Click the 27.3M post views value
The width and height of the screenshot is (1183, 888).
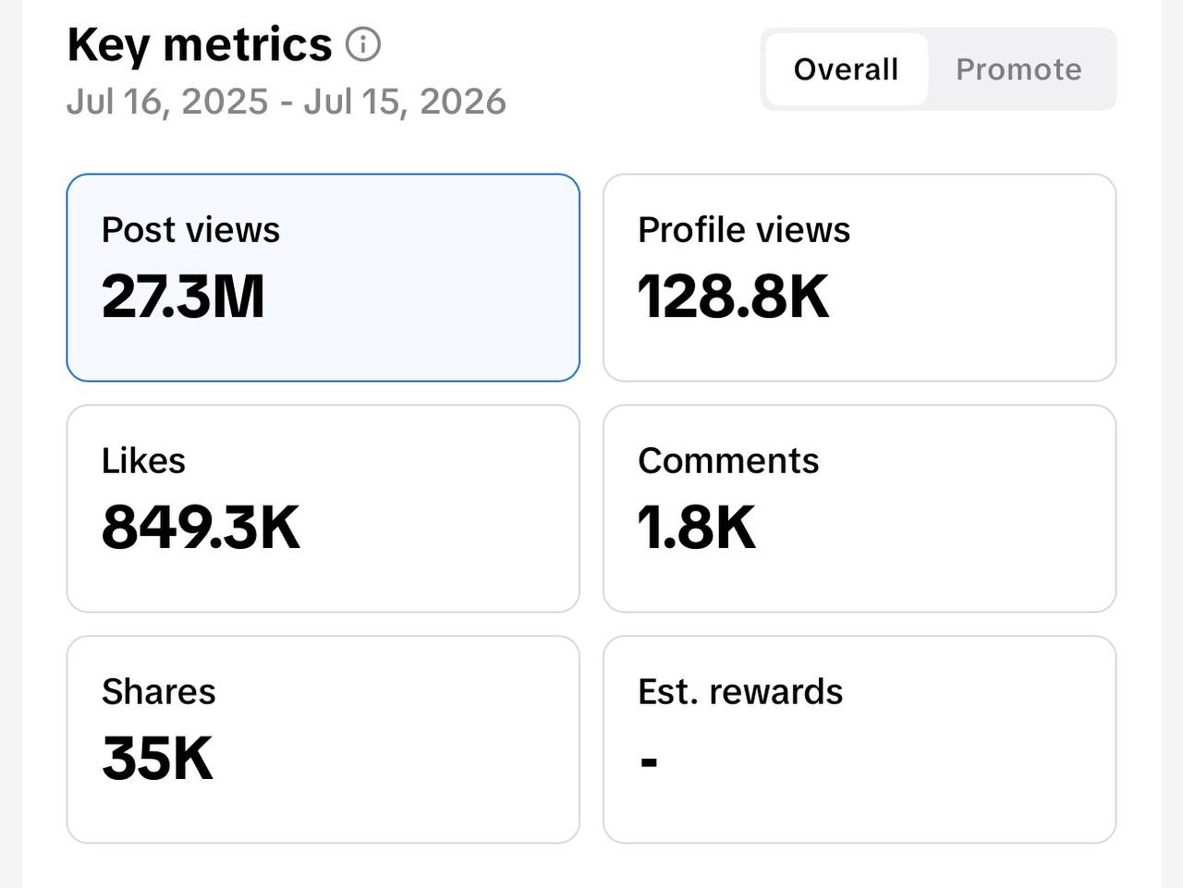(x=183, y=297)
